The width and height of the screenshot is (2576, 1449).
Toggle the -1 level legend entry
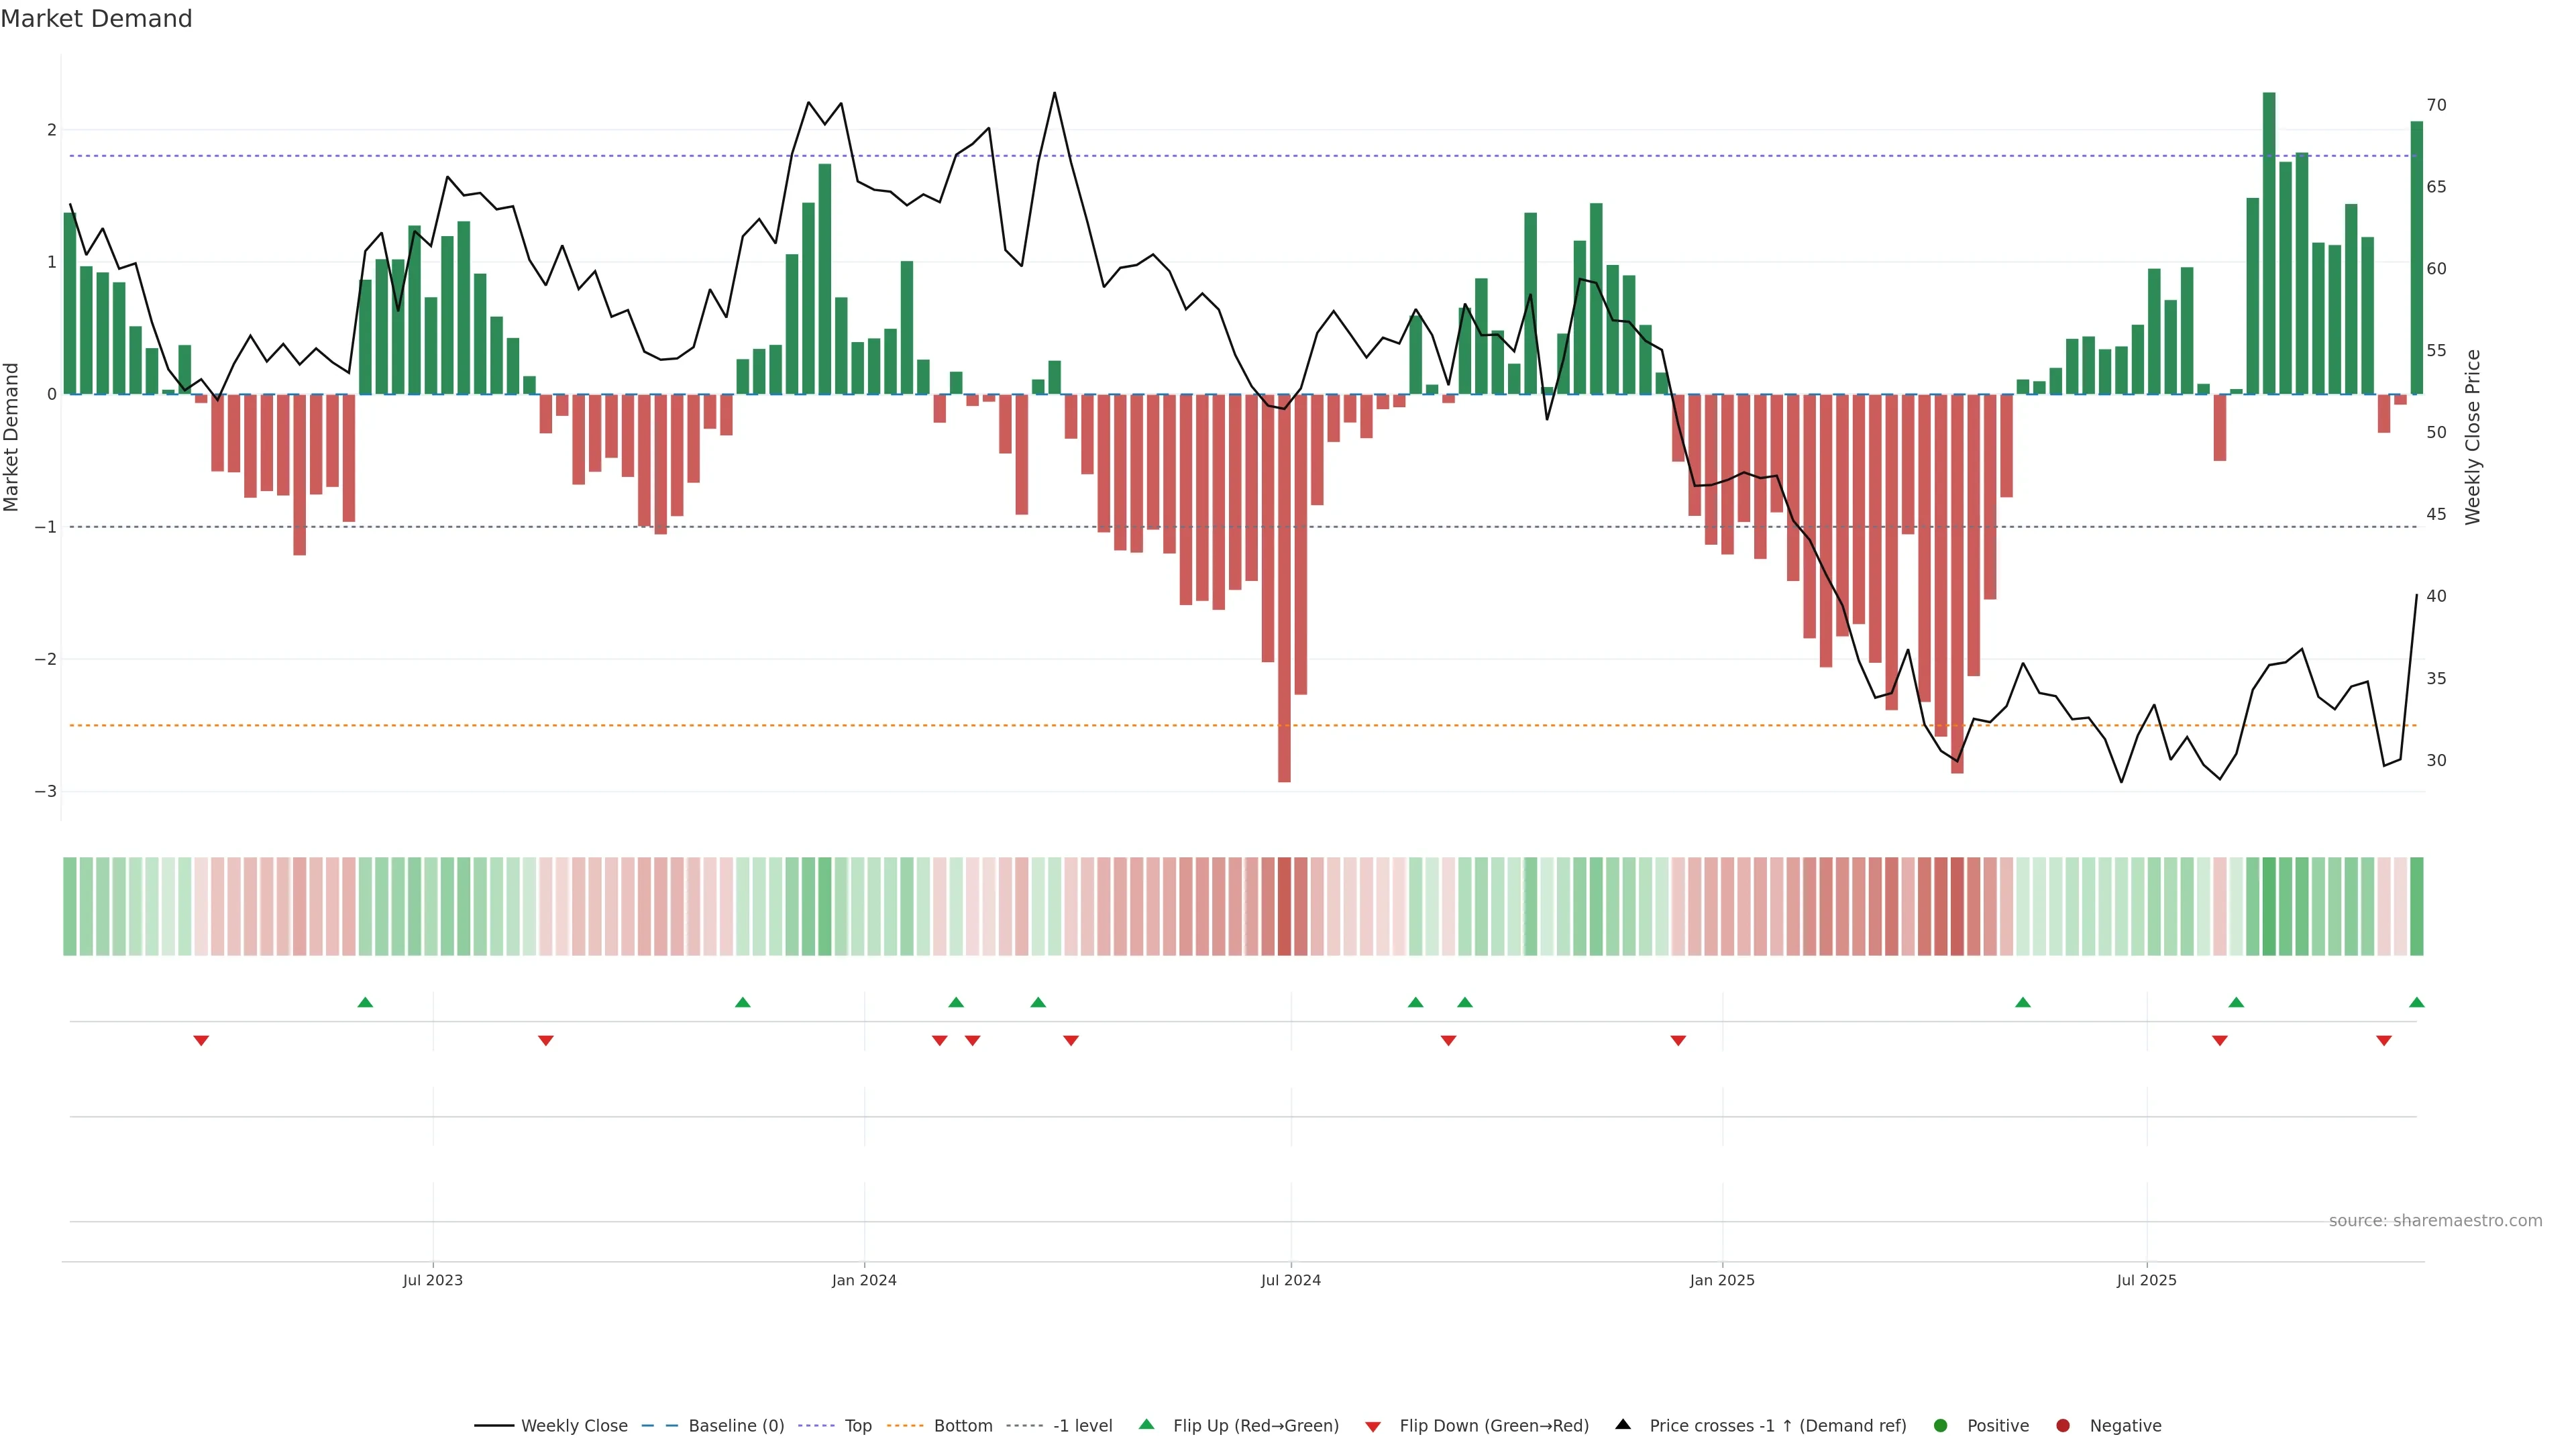click(1082, 1425)
